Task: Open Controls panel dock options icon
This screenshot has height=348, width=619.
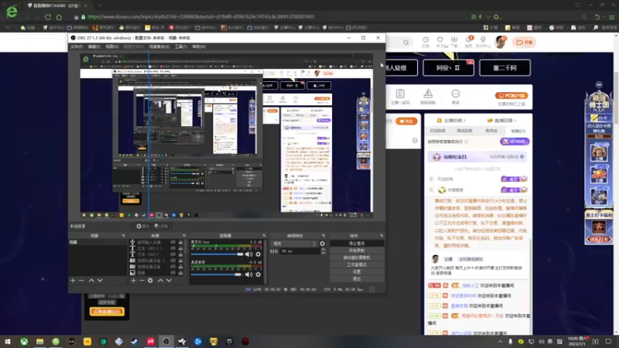Action: click(381, 236)
